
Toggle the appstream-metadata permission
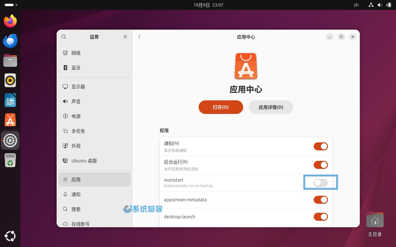pos(321,200)
